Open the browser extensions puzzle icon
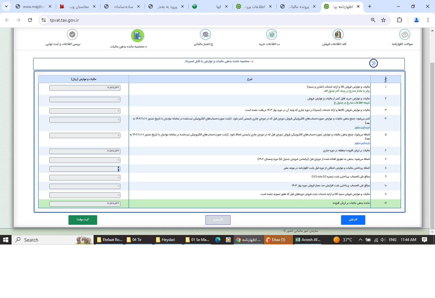This screenshot has width=435, height=298. (399, 20)
